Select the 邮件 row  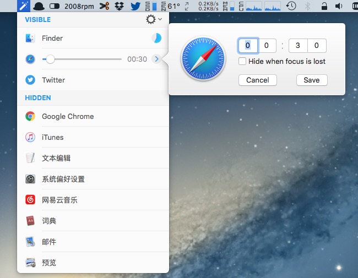pyautogui.click(x=93, y=242)
